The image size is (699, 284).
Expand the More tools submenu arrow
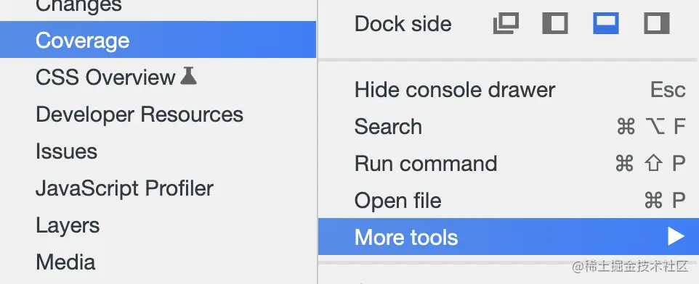pyautogui.click(x=676, y=236)
